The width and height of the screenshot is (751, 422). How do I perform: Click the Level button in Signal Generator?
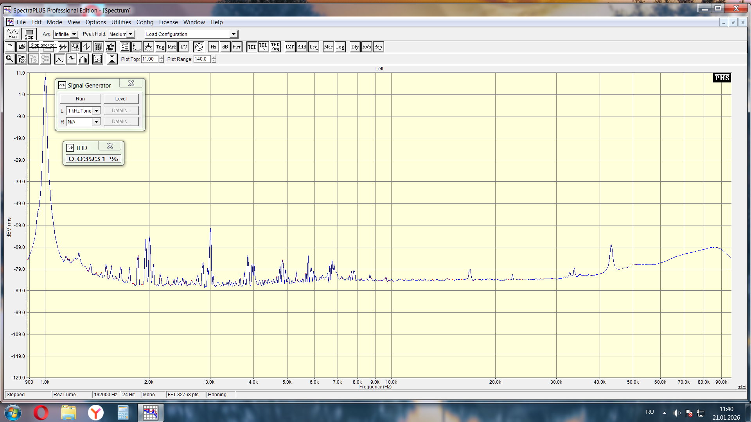121,99
